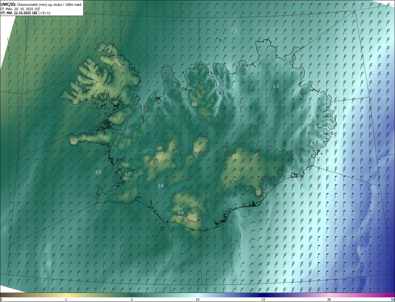Click the 7.6 value over the southwest ocean

(x=48, y=263)
